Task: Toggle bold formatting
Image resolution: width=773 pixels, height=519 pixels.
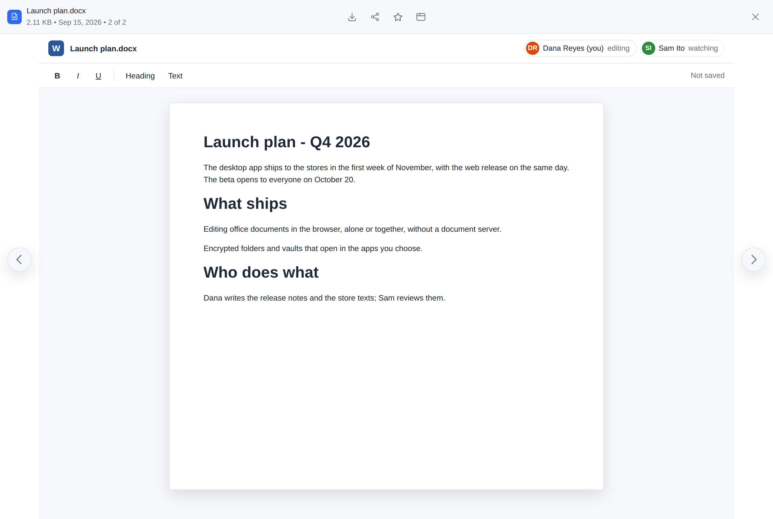Action: [57, 76]
